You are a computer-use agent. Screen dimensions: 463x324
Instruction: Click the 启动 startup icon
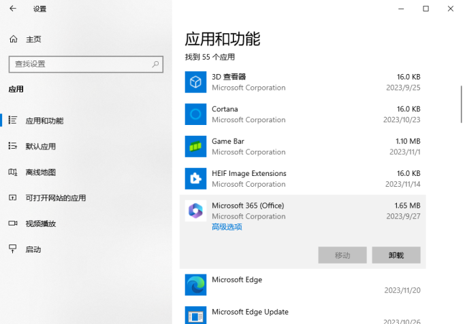pyautogui.click(x=12, y=249)
